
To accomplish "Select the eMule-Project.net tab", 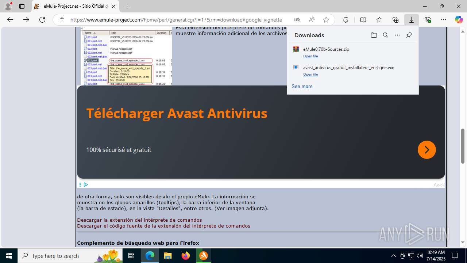I will (75, 6).
